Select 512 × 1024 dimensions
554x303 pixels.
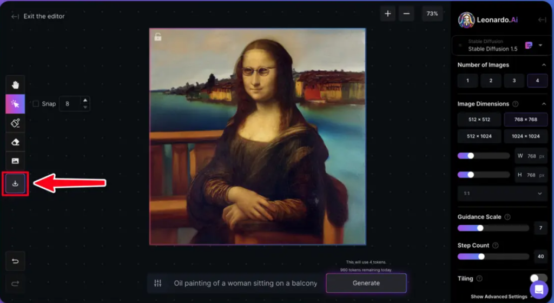coord(479,136)
